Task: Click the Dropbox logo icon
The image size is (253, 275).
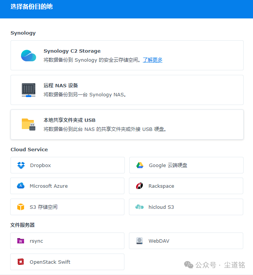Action: coord(21,166)
